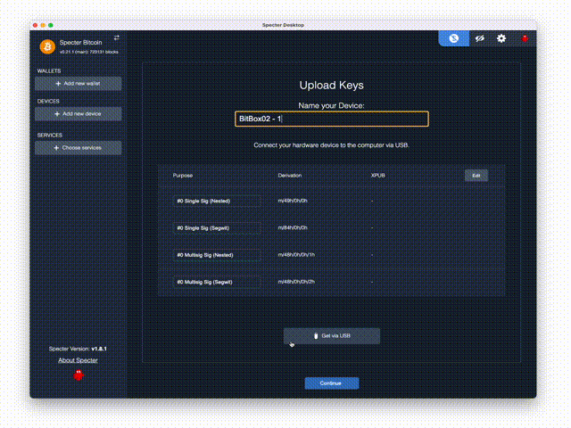Select #0 Multisig Sig (Nested) purpose
Screen dimensions: 571x428
click(217, 255)
